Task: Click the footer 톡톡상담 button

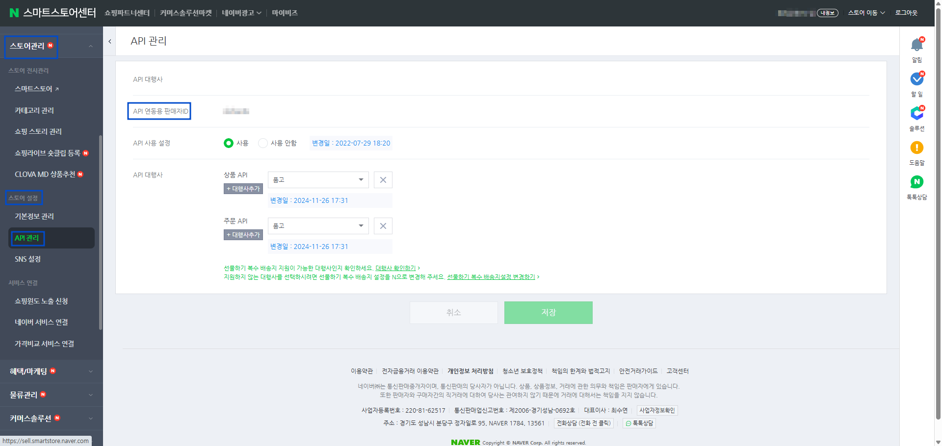Action: (639, 423)
